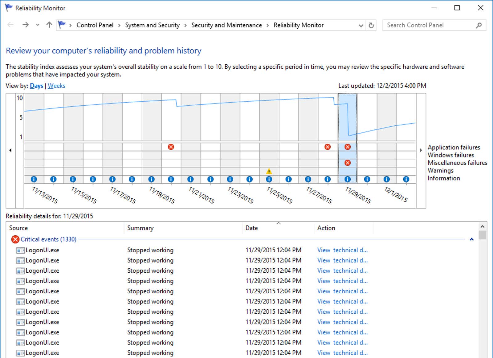Viewport: 493px width, 358px height.
Task: Click the search magnifier icon
Action: [479, 25]
